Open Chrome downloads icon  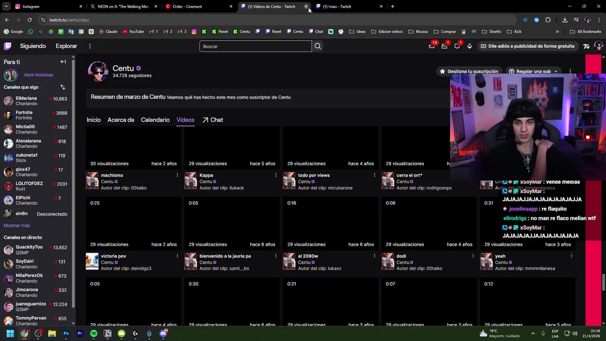tap(565, 20)
